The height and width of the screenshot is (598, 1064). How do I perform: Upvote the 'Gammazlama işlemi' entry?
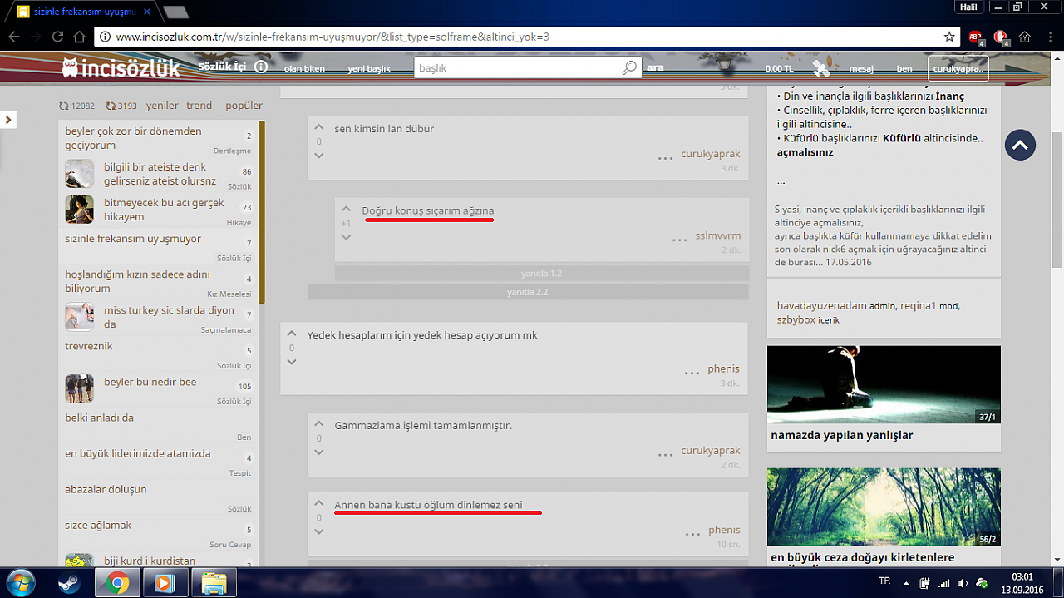pyautogui.click(x=318, y=424)
